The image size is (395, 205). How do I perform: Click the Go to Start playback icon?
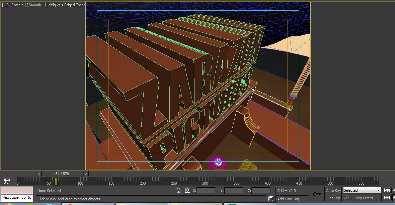[x=387, y=190]
